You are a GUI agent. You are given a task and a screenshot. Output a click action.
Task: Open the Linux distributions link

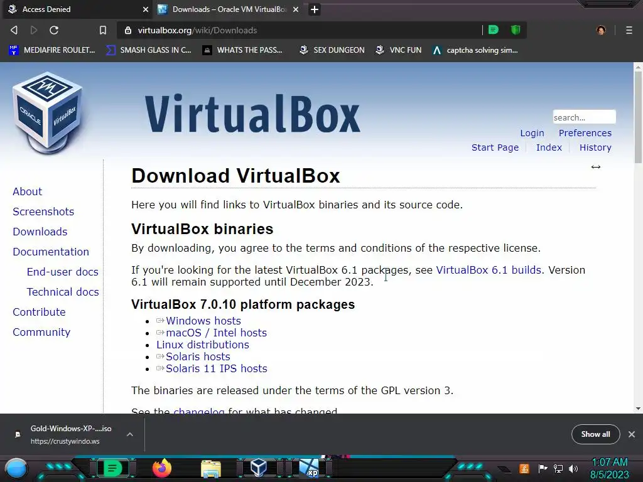point(203,345)
